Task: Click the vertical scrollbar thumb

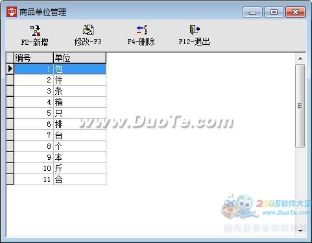Action: click(x=300, y=106)
